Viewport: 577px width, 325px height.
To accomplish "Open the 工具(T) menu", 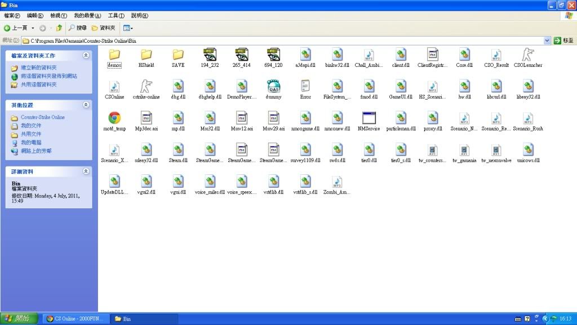I will (x=116, y=15).
